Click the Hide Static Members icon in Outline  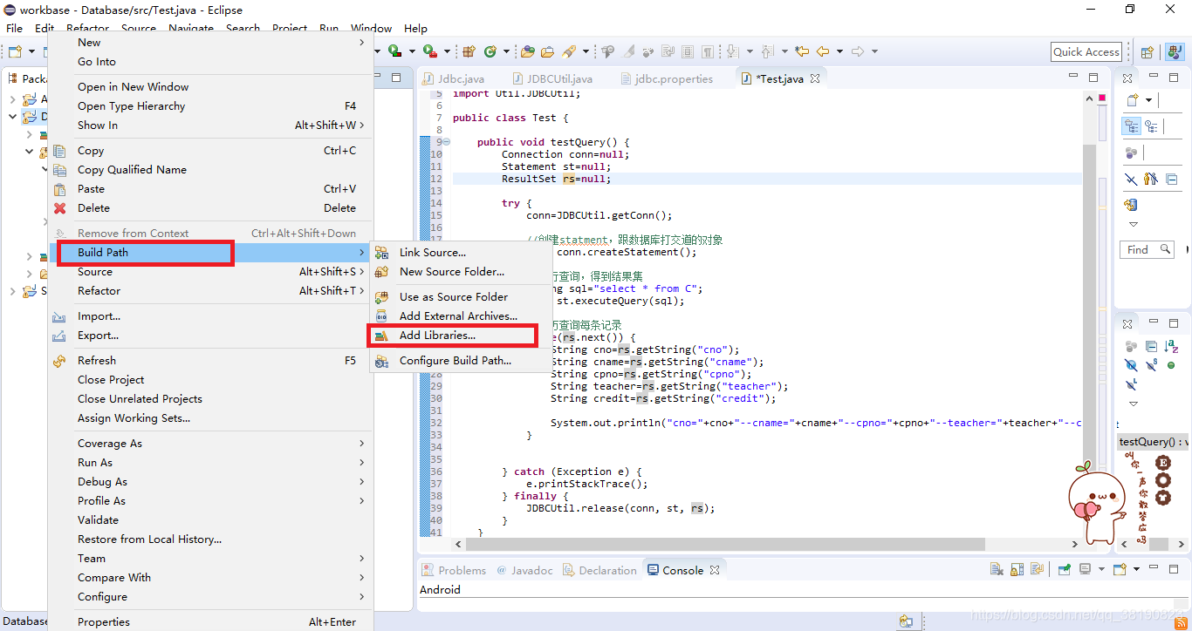click(x=1152, y=366)
